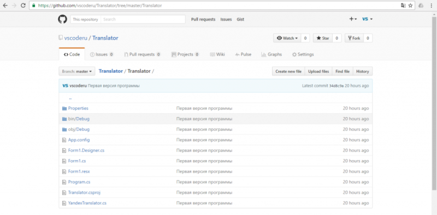Fork the repository
This screenshot has width=437, height=215.
(354, 38)
